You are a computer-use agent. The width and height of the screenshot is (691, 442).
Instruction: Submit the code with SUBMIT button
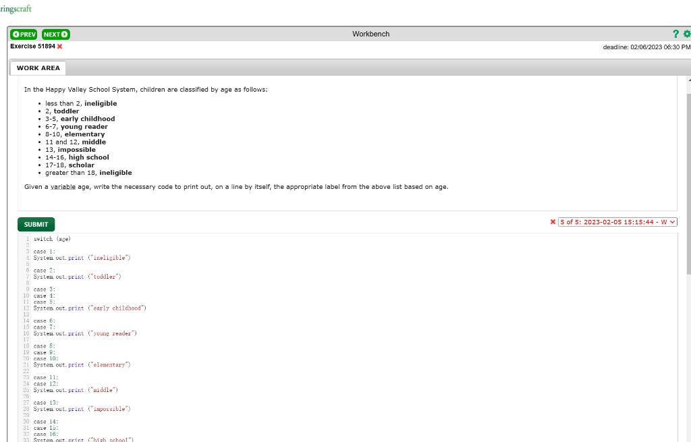pyautogui.click(x=36, y=224)
